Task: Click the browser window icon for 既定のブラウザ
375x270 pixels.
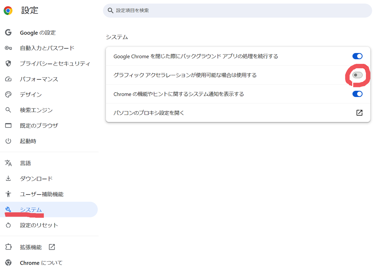Action: pos(8,126)
